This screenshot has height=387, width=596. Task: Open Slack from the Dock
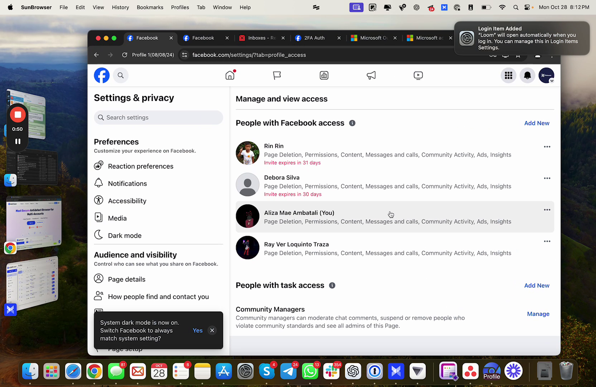(331, 371)
